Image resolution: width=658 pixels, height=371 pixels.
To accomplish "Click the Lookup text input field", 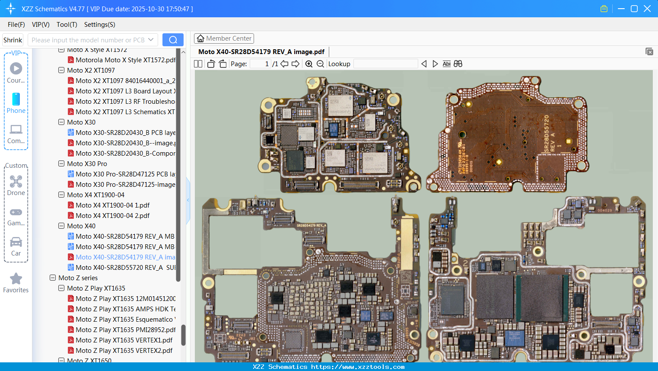I will click(385, 64).
